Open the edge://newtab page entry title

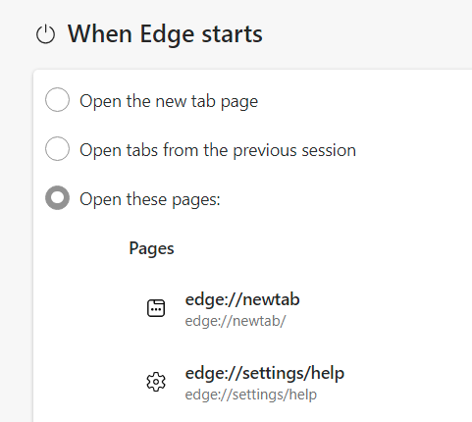tap(242, 299)
